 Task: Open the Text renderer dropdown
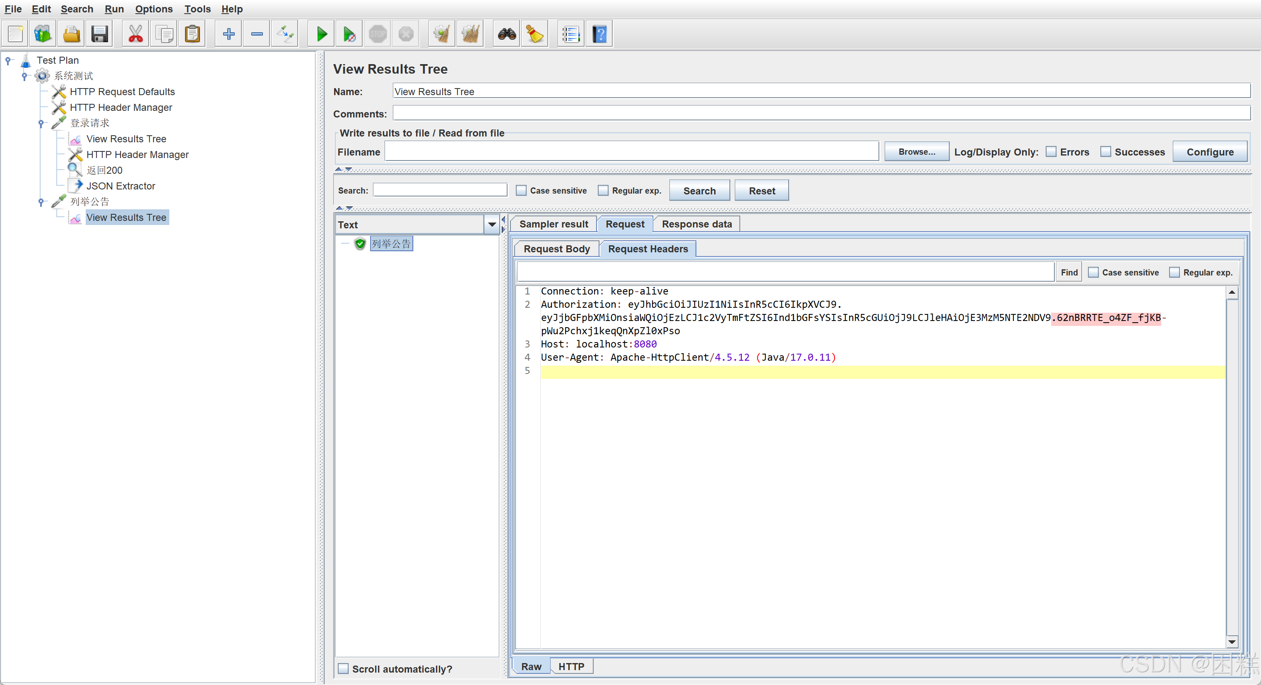491,225
